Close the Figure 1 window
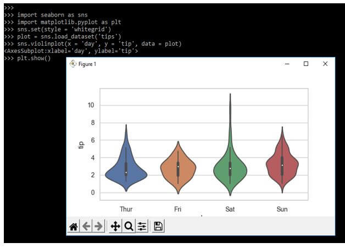Screen dimensions: 345x248 [x=325, y=64]
